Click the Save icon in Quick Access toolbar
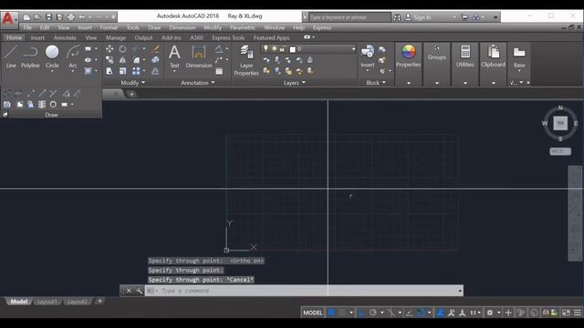584x328 pixels. tap(48, 17)
